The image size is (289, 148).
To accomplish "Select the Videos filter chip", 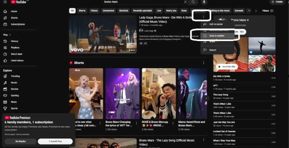I will click(94, 11).
